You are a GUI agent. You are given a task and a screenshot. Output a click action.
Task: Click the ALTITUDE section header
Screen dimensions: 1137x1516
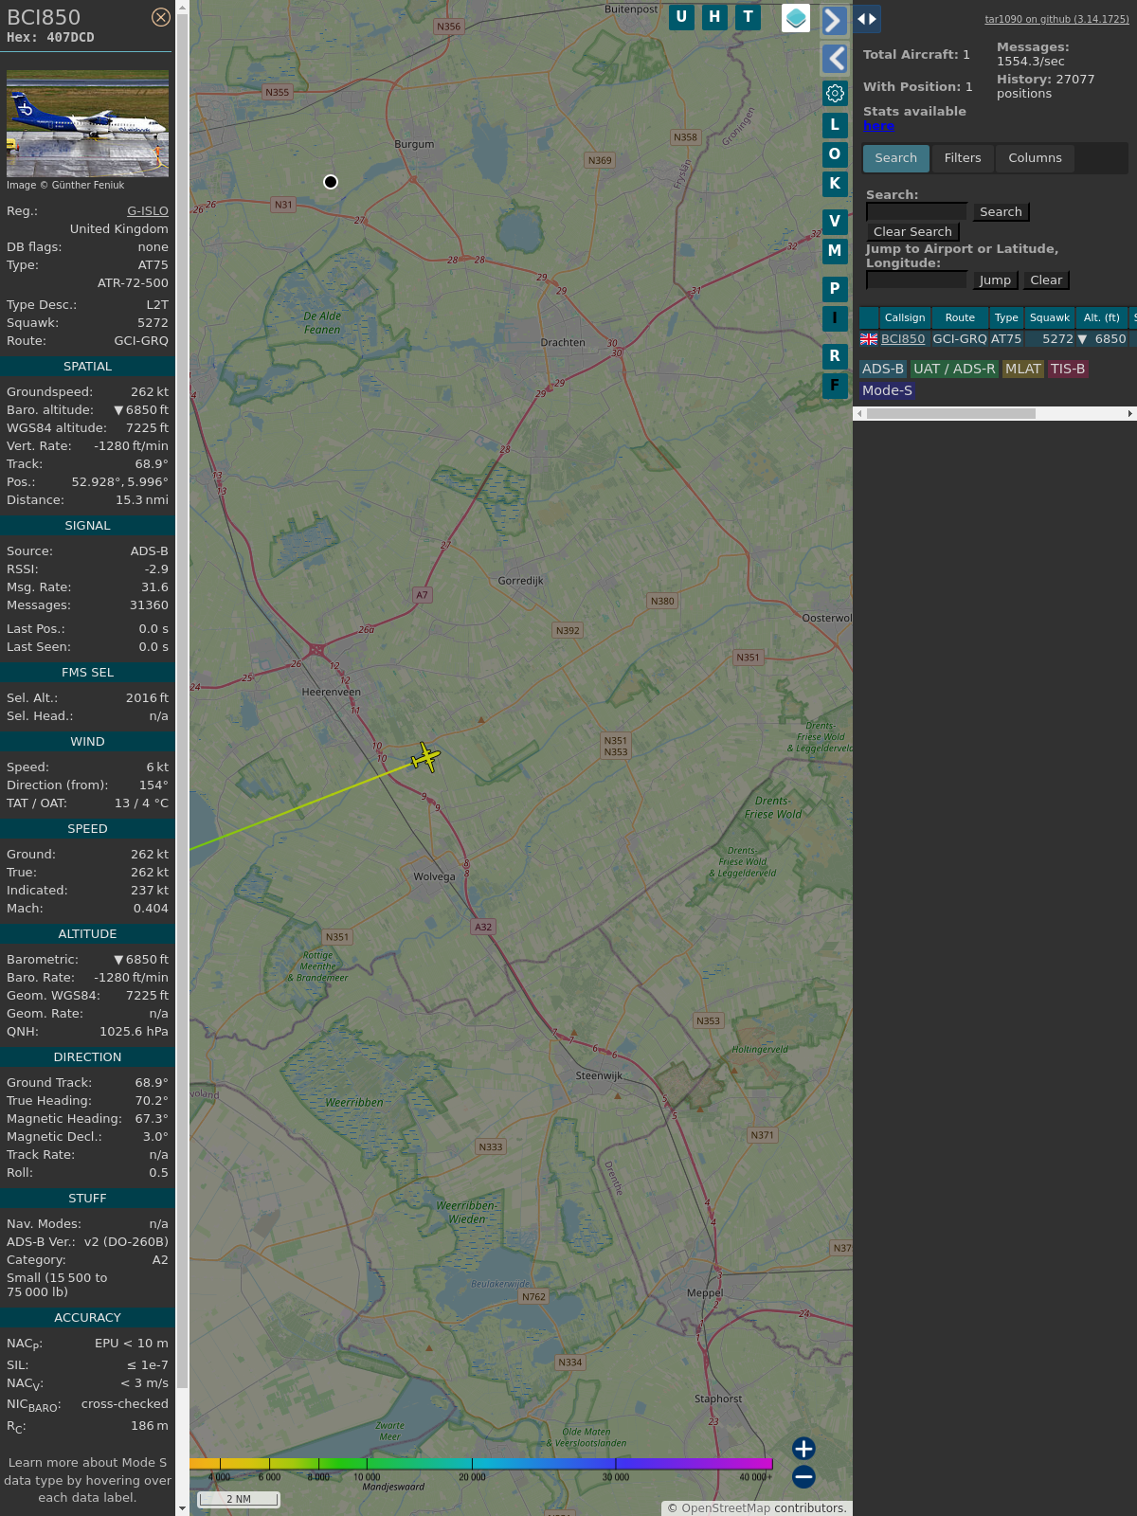point(87,934)
